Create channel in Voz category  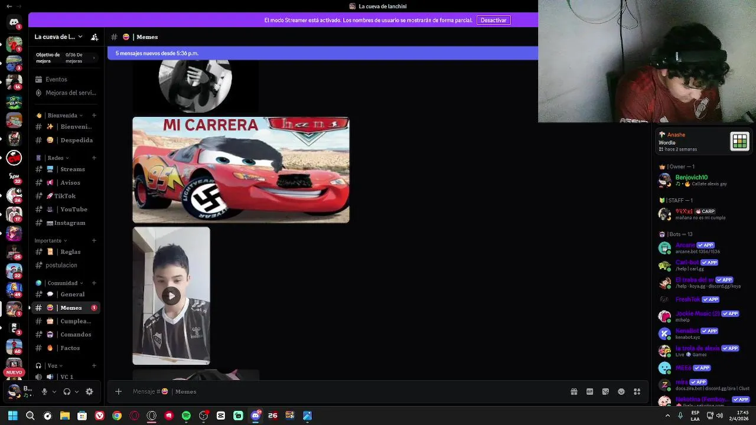[94, 366]
